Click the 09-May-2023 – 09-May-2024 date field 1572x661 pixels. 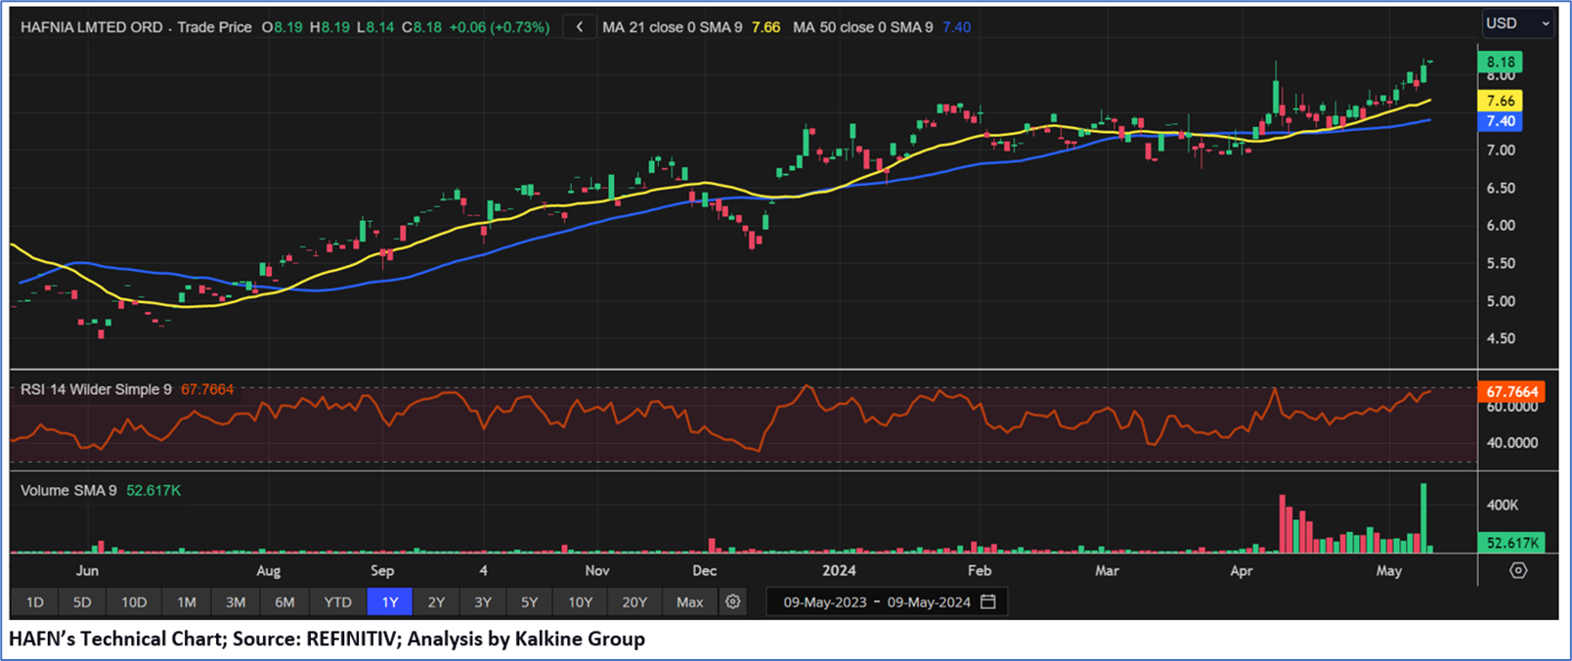(877, 602)
